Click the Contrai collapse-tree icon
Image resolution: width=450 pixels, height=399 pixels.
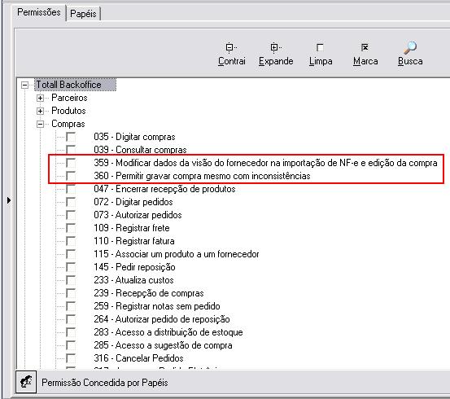(230, 47)
